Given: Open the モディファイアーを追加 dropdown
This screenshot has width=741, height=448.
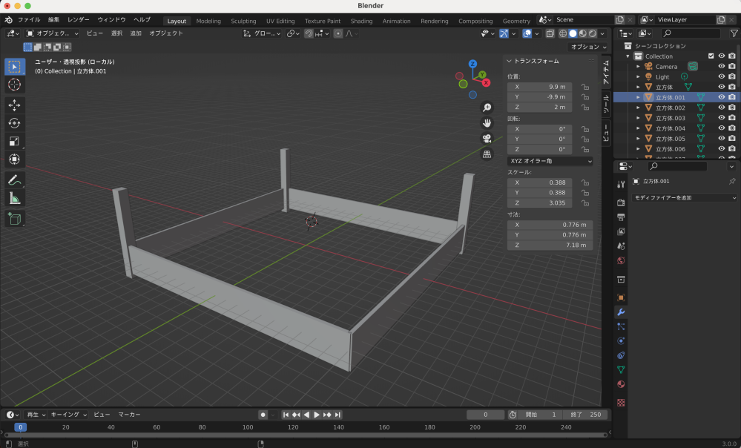Looking at the screenshot, I should coord(685,197).
